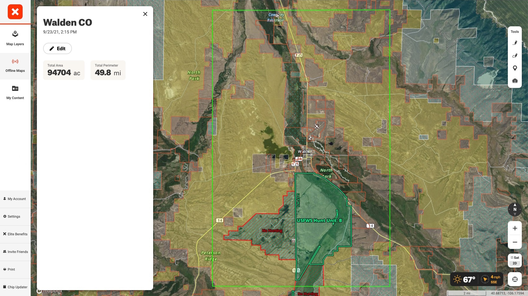Open the Offline Maps section
Viewport: 528px width, 296px height.
(15, 66)
